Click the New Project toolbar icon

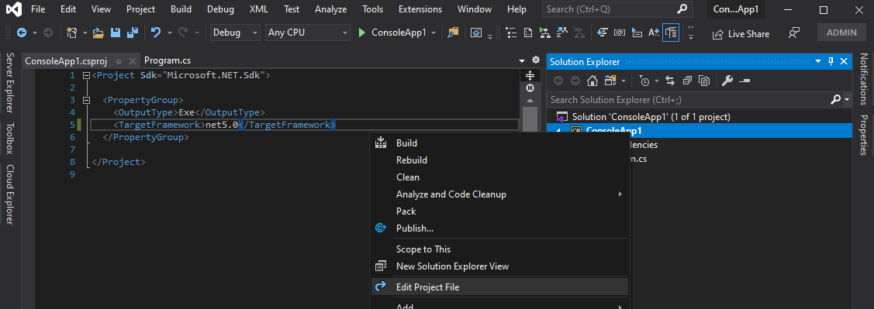click(x=71, y=33)
